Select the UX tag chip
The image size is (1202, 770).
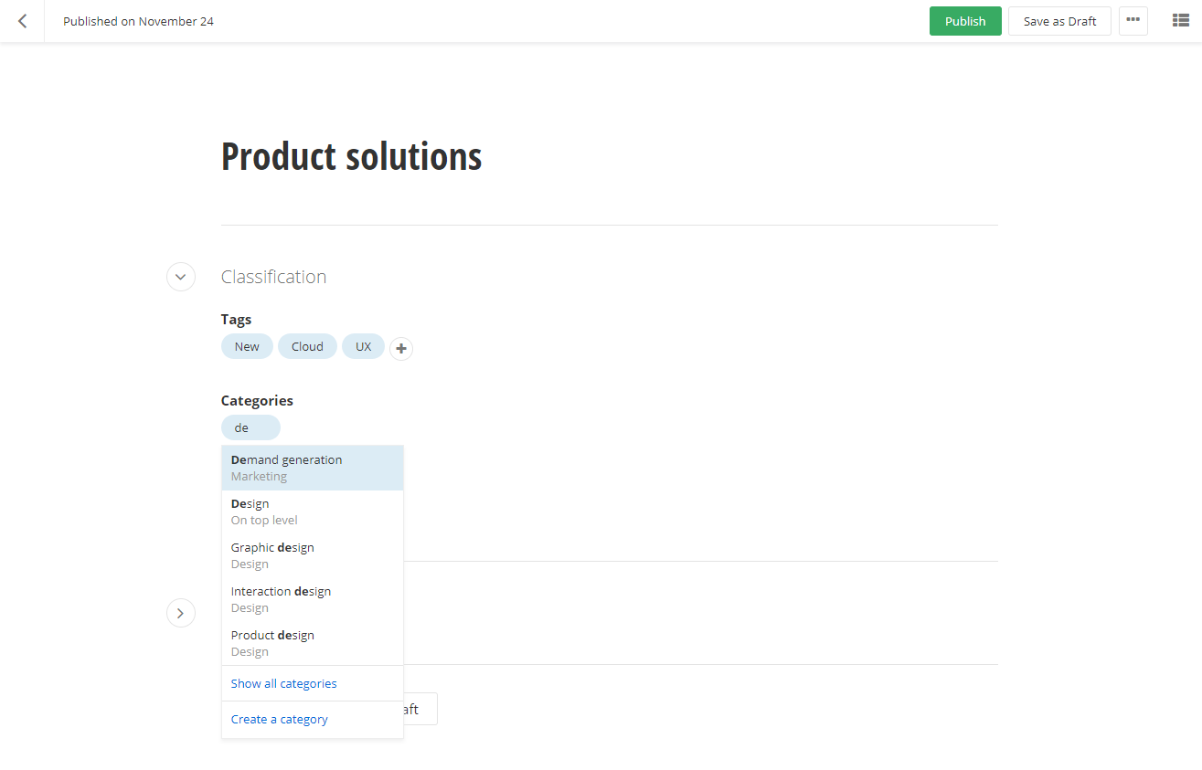click(x=363, y=347)
